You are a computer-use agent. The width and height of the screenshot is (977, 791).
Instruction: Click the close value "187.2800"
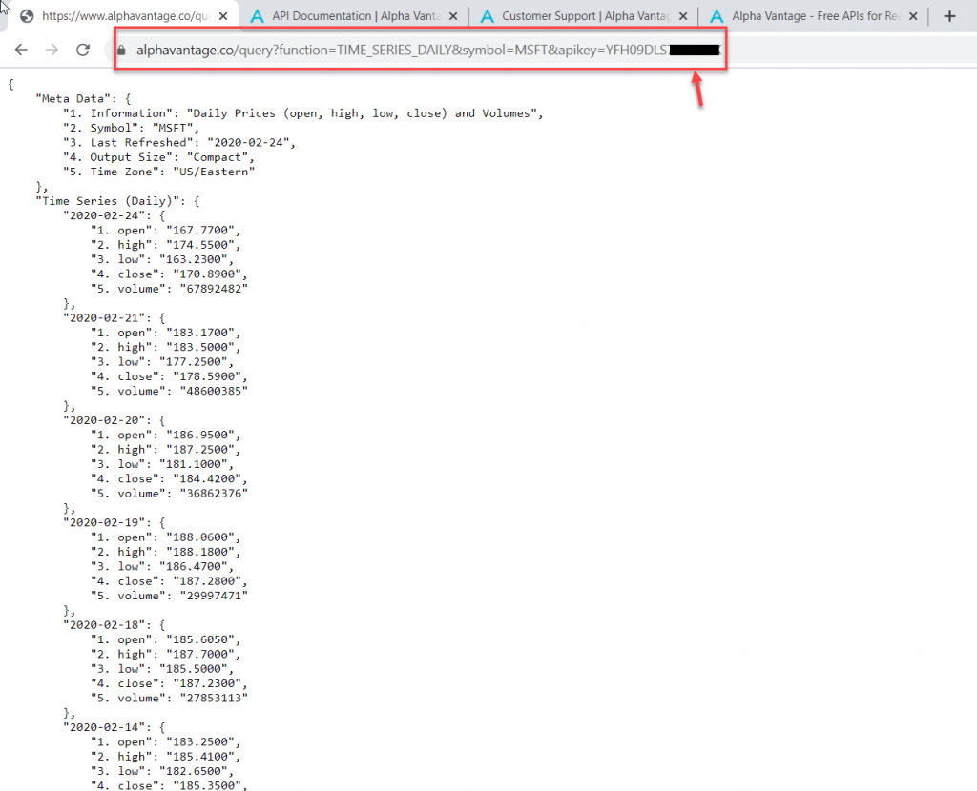(x=207, y=581)
